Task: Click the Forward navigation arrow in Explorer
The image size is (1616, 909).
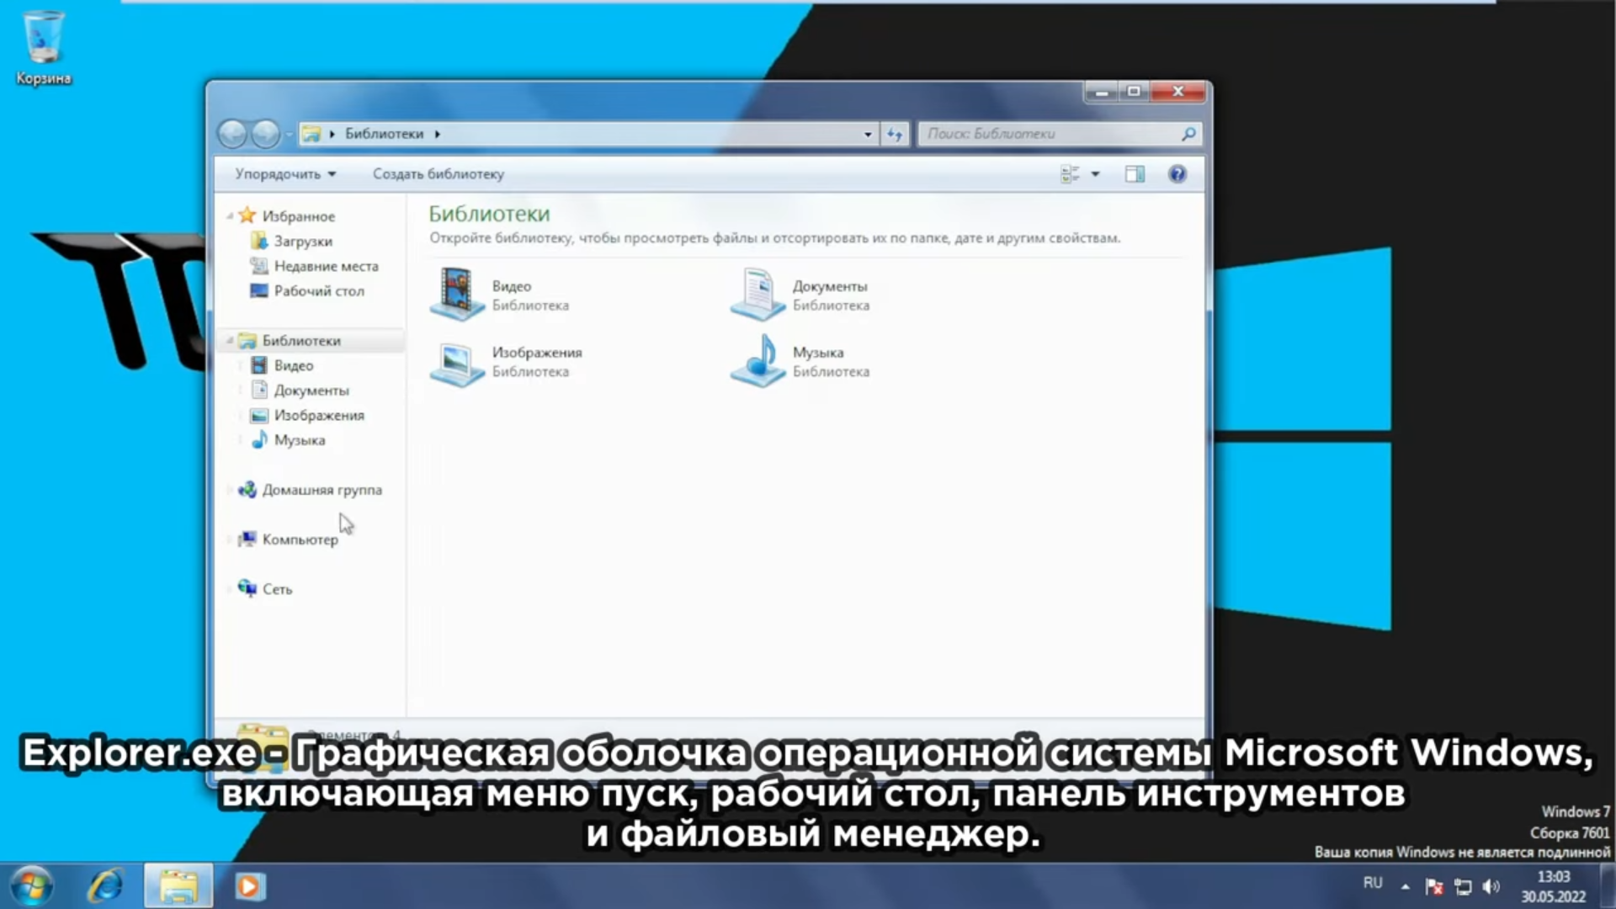Action: [x=266, y=133]
